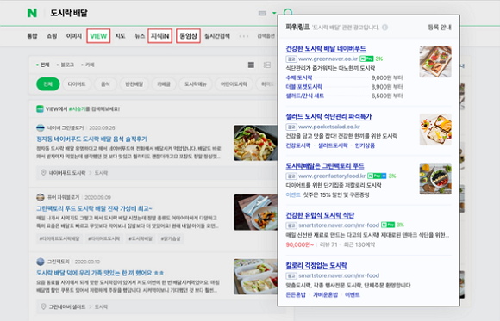Toggle the 음식 topic chip
This screenshot has height=321, width=500.
point(105,84)
